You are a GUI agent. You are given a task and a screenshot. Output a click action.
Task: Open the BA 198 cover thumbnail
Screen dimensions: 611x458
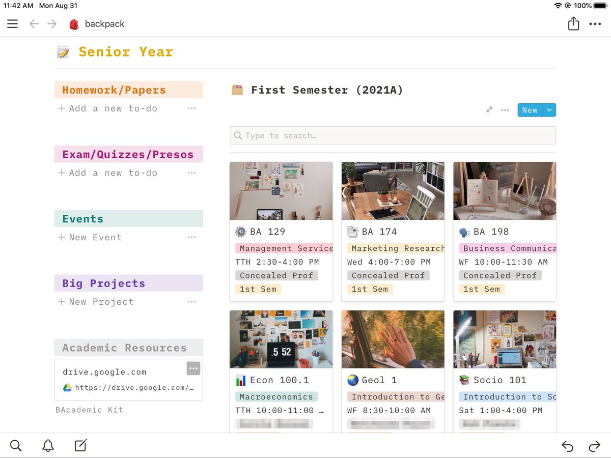coord(505,191)
